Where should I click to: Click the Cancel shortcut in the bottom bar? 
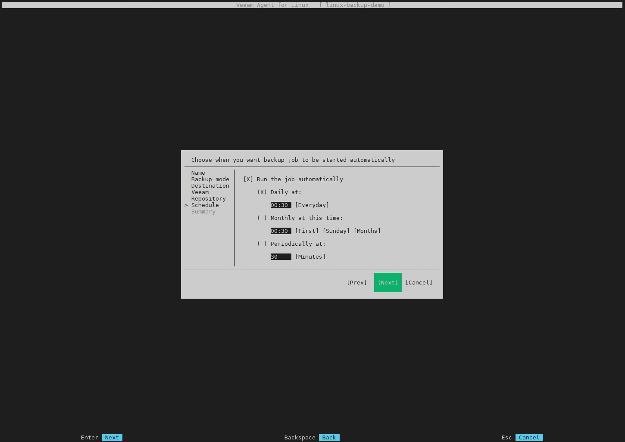pyautogui.click(x=528, y=438)
